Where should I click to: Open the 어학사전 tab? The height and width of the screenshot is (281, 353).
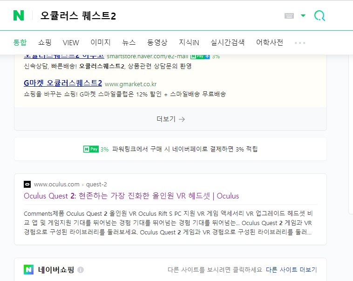pyautogui.click(x=270, y=42)
